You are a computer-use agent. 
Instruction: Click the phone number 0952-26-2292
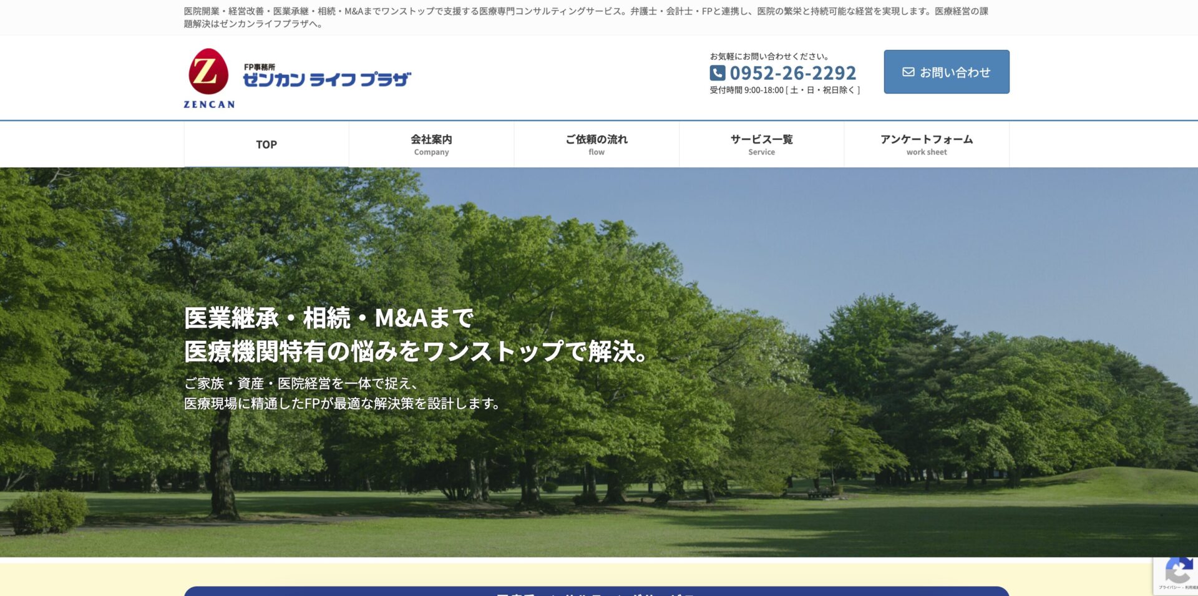point(792,73)
